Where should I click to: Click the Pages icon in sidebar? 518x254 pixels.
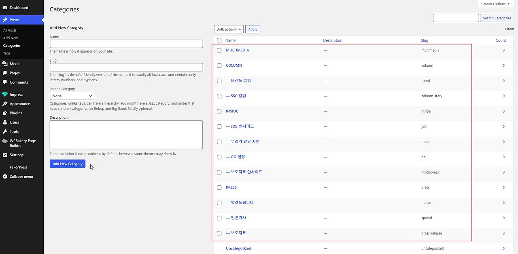pyautogui.click(x=5, y=73)
